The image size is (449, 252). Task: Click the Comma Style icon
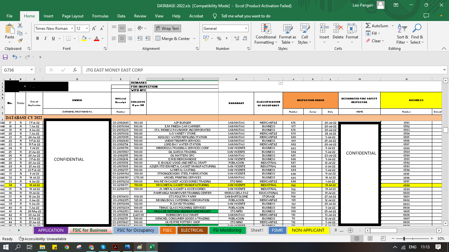click(227, 39)
